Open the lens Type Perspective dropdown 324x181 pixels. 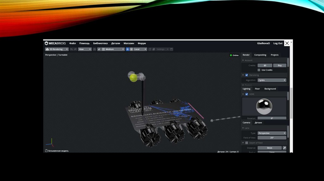point(271,133)
